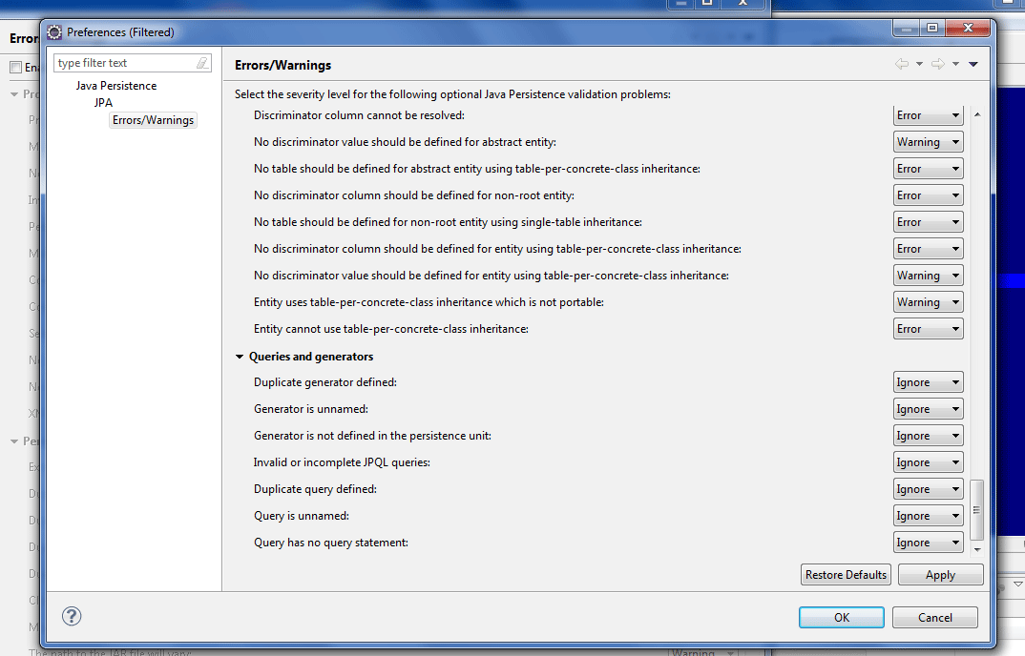
Task: Click the Preferences window gear icon
Action: (x=55, y=32)
